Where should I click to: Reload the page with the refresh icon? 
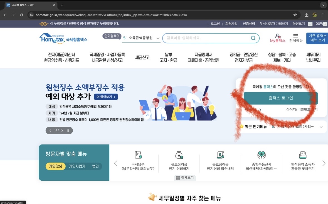pos(21,15)
